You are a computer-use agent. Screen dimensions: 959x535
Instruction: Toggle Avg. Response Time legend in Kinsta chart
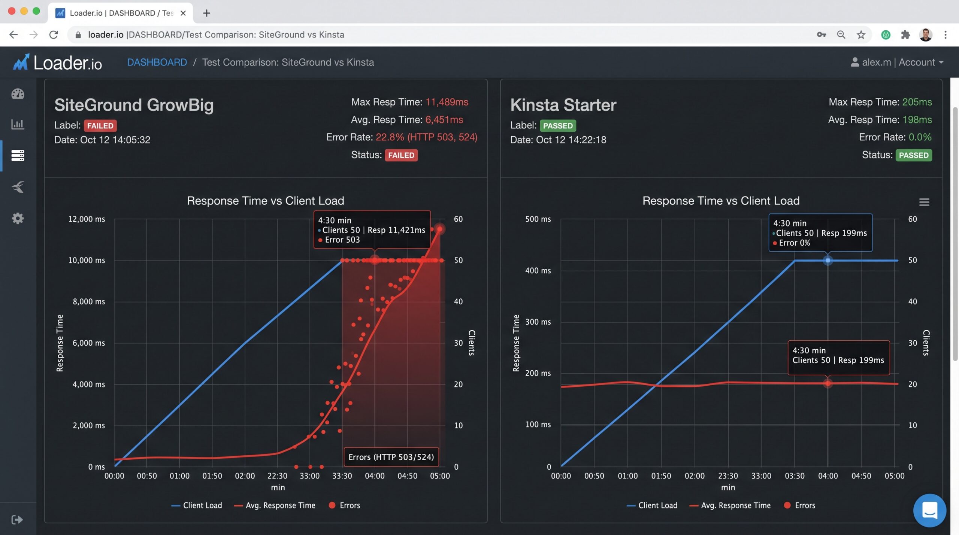pos(730,505)
